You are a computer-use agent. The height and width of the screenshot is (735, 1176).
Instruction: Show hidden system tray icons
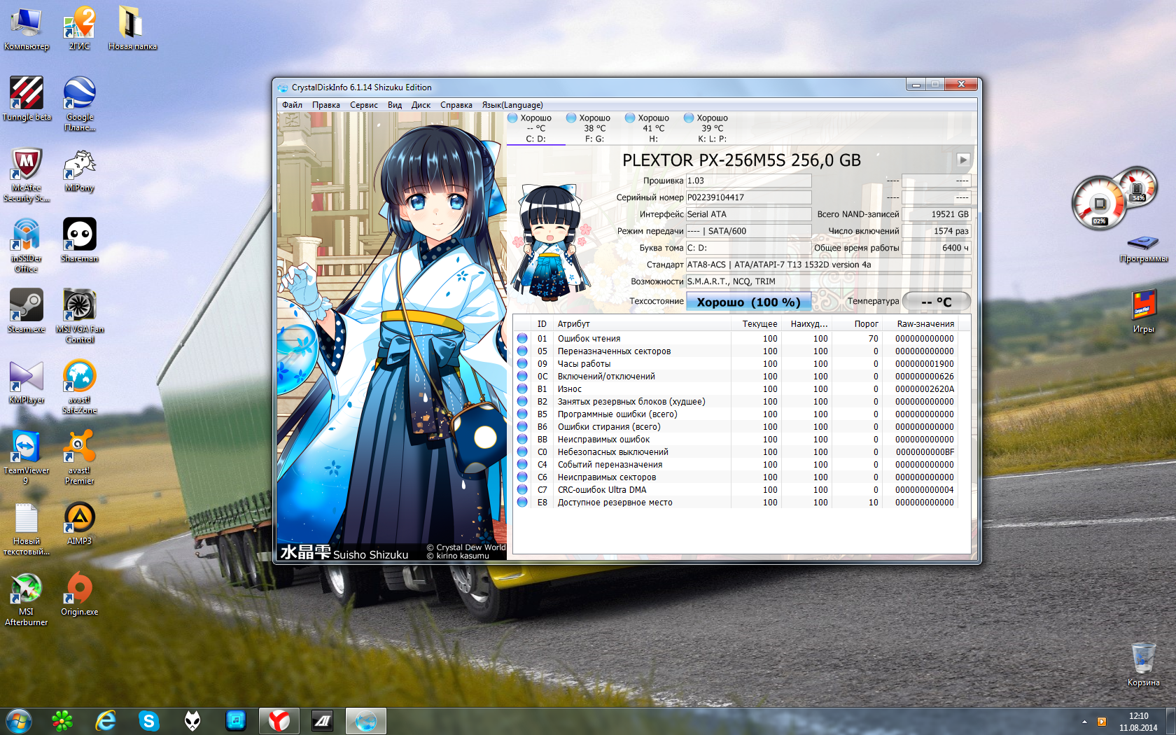1084,722
